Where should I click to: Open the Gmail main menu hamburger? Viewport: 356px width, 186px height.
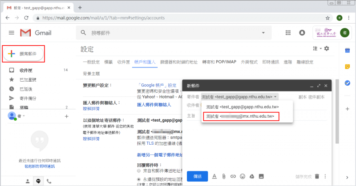(x=12, y=33)
